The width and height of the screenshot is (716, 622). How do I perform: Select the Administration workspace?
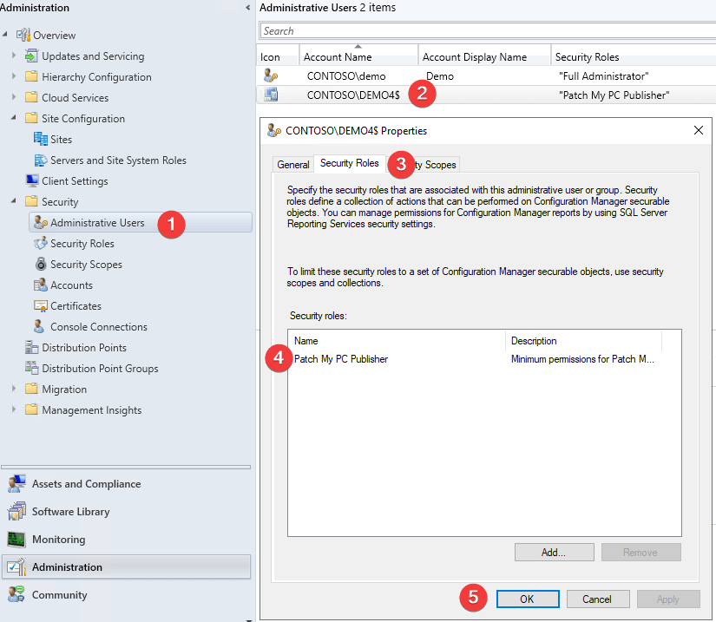click(x=126, y=566)
